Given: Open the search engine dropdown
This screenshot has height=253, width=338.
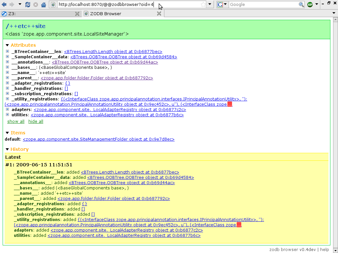Looking at the screenshot, I should (222, 5).
